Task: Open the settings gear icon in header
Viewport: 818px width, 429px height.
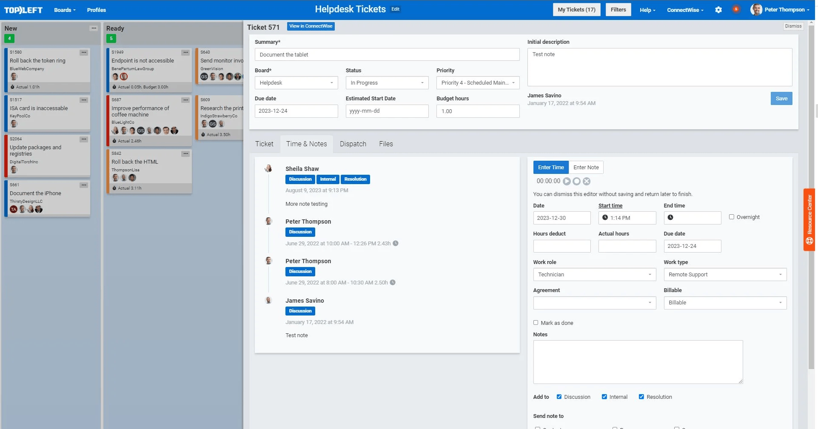Action: (x=718, y=10)
